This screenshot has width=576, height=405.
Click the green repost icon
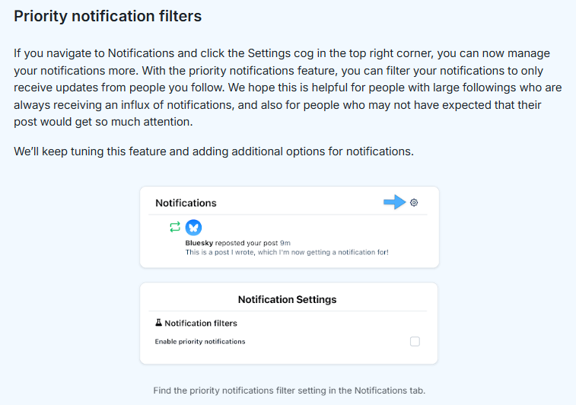[175, 227]
